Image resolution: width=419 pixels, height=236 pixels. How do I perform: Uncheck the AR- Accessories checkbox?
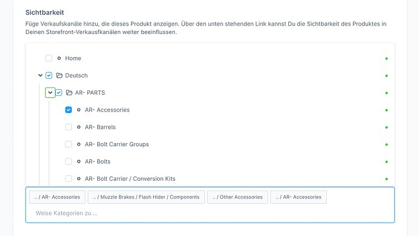click(x=69, y=110)
